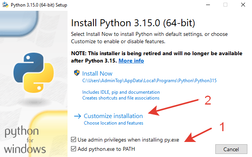Viewport: 252px width, 157px height.
Task: Close the Python Setup window
Action: 243,5
